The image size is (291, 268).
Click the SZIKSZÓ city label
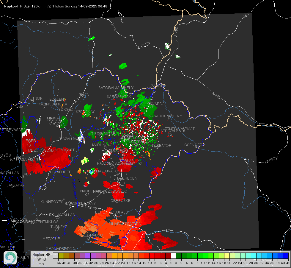pos(66,109)
